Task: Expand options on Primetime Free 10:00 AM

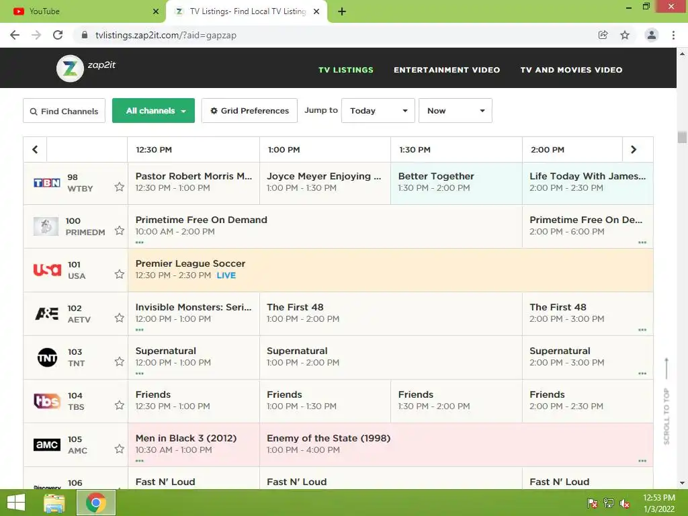Action: 140,243
